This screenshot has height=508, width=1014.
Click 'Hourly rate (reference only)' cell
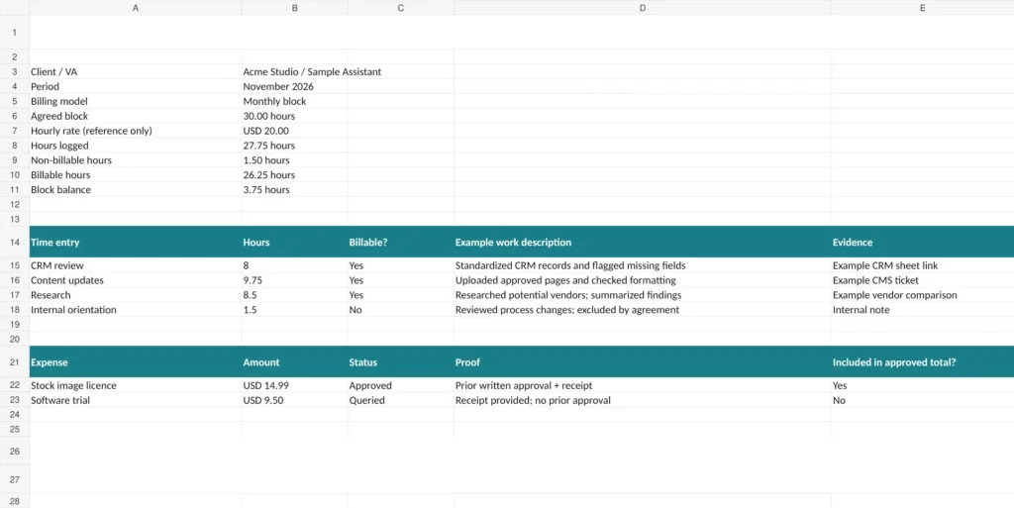[x=135, y=131]
